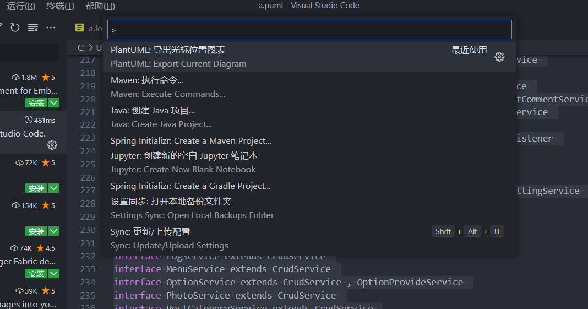The image size is (588, 309).
Task: Open the 运行(R) menu
Action: tap(20, 6)
